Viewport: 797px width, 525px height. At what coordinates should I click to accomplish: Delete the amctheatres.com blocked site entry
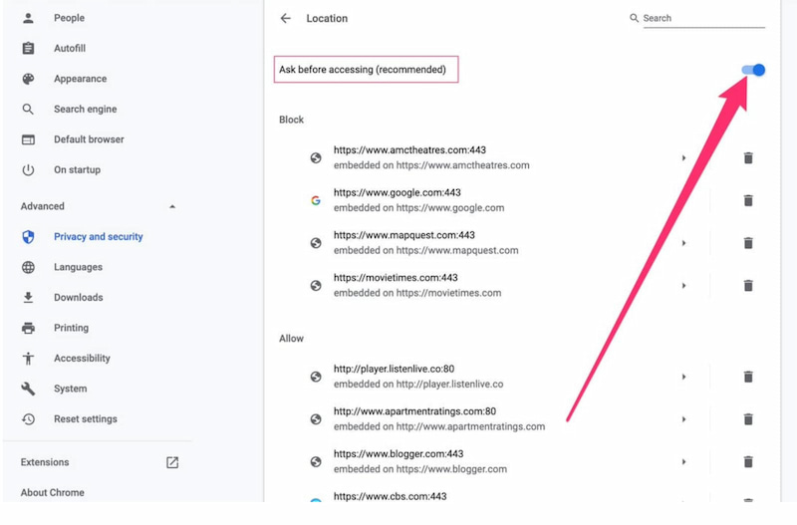point(748,158)
